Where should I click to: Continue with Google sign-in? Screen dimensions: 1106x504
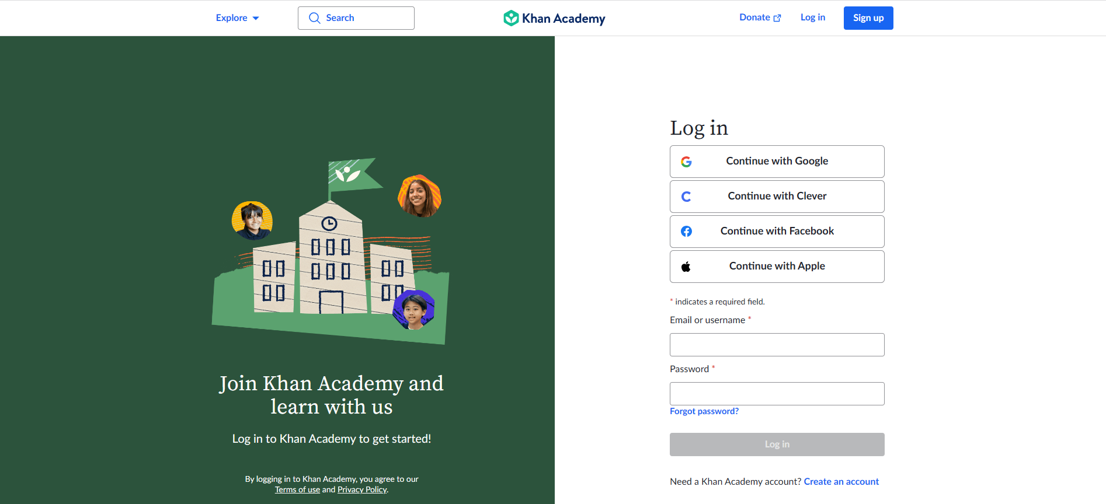point(777,162)
